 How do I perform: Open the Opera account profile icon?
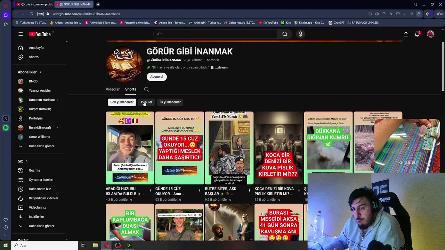[x=419, y=14]
